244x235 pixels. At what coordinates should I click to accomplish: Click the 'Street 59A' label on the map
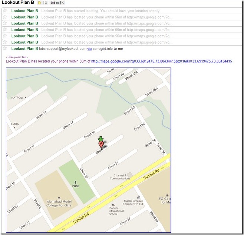[x=152, y=92]
